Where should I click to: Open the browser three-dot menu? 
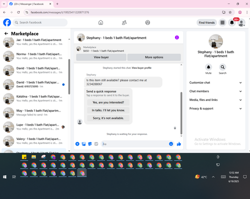pyautogui.click(x=247, y=12)
